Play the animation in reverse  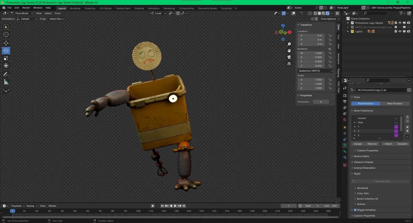[171, 206]
